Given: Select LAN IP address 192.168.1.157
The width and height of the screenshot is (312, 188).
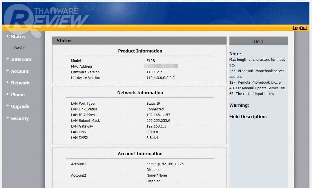Looking at the screenshot, I should coord(158,115).
